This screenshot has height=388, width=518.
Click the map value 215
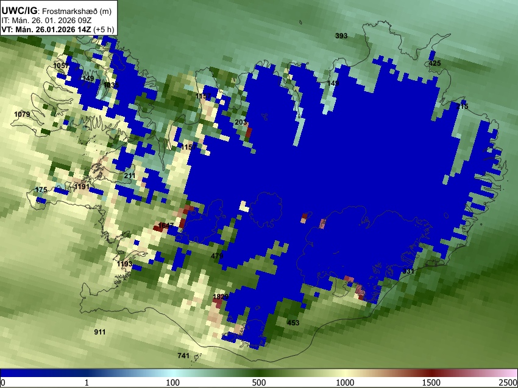pos(462,106)
